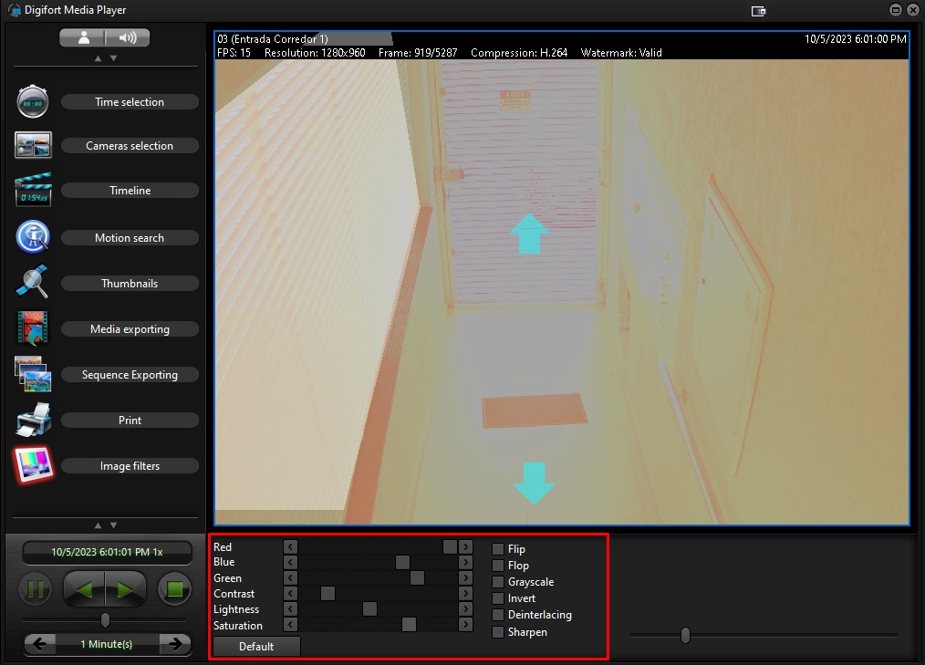This screenshot has width=925, height=665.
Task: Open the Timeline option
Action: (x=130, y=191)
